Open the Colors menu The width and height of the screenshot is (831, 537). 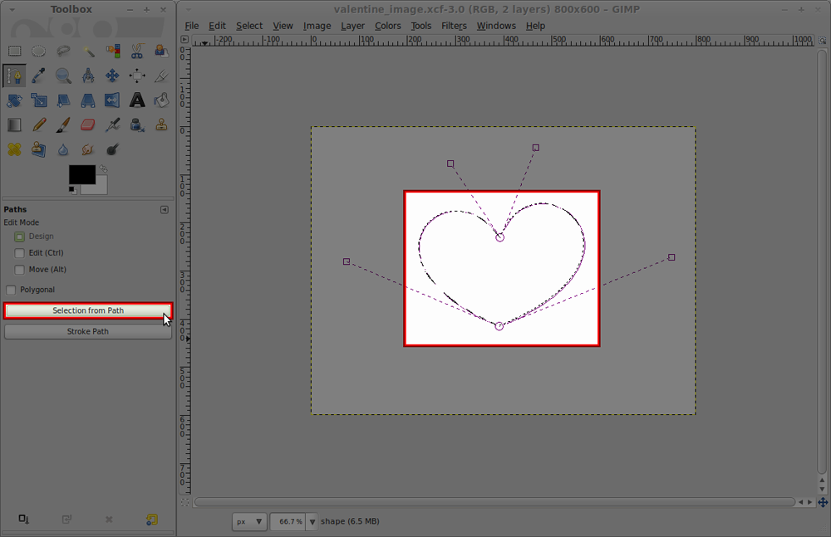[x=388, y=26]
